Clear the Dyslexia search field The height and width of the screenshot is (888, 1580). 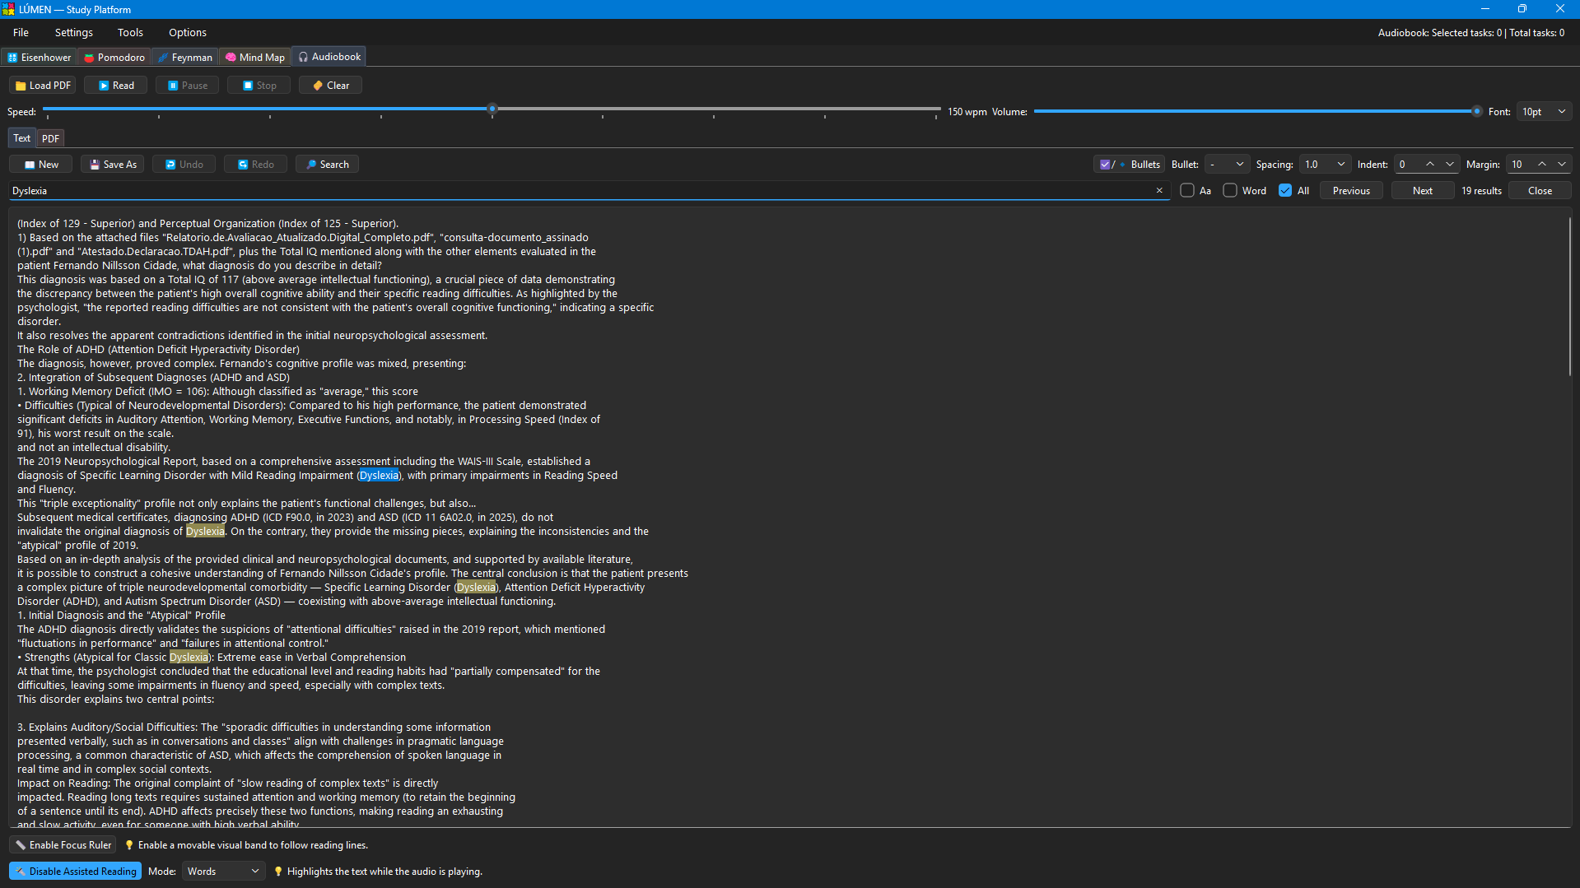coord(1159,191)
